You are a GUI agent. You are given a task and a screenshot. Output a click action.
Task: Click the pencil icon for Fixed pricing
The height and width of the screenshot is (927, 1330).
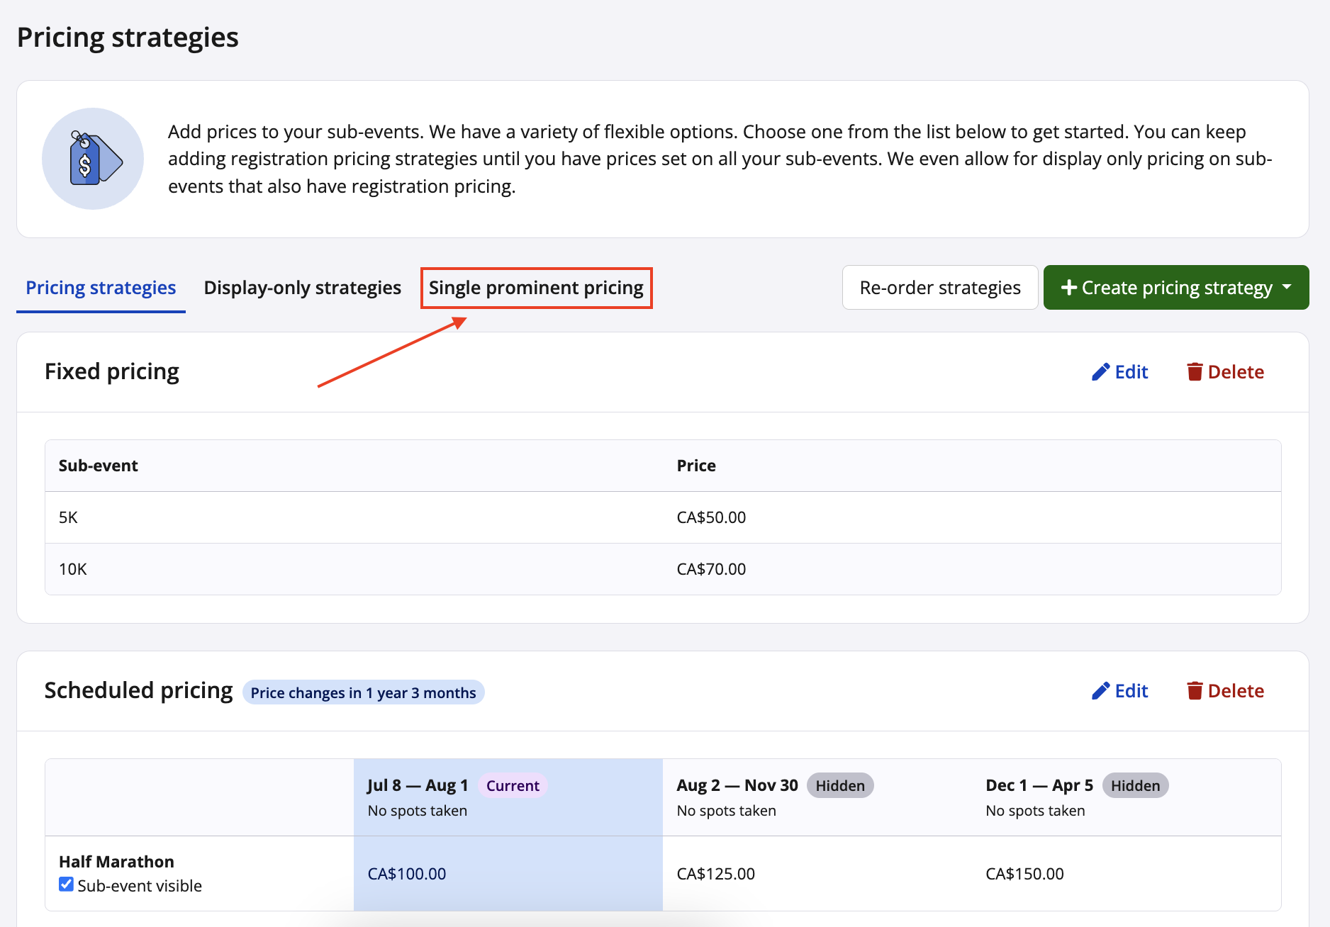point(1100,372)
